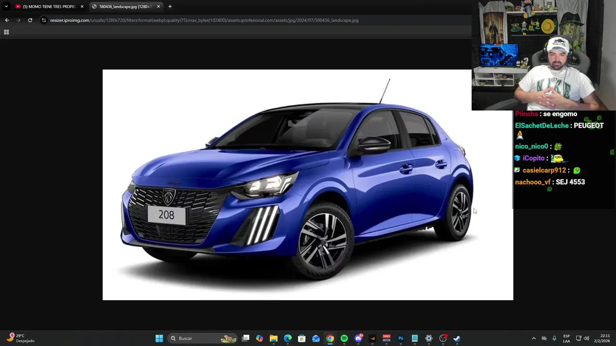Screen dimensions: 616x346
Task: Switch to the MOMO TIENE TRES PROPIE YouTube tab
Action: (x=49, y=6)
